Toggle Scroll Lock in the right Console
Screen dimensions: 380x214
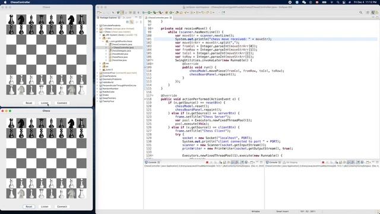point(340,162)
